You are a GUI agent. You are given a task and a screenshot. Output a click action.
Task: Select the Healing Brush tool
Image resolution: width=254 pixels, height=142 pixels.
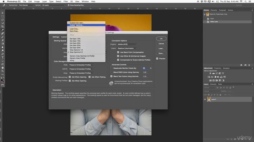click(x=2, y=34)
